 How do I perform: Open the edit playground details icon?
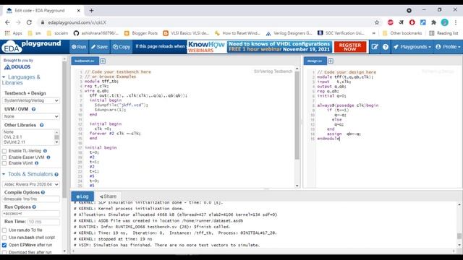tap(375, 47)
